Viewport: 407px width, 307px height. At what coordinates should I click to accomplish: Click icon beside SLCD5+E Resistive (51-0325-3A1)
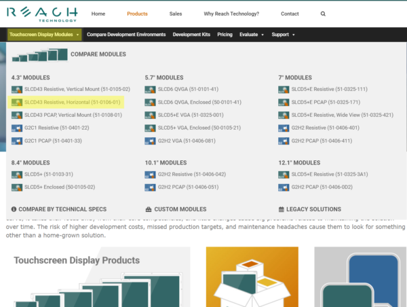click(284, 175)
